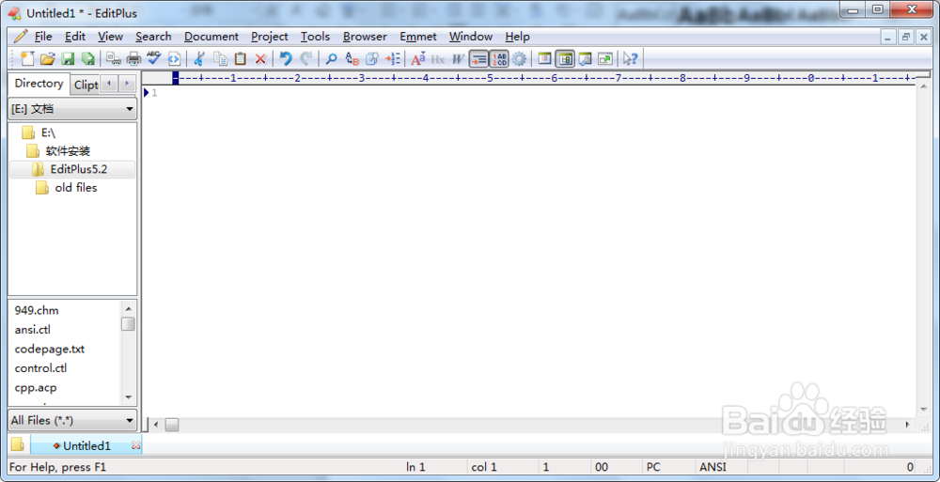This screenshot has height=482, width=940.
Task: Open the Emmet menu
Action: point(418,37)
